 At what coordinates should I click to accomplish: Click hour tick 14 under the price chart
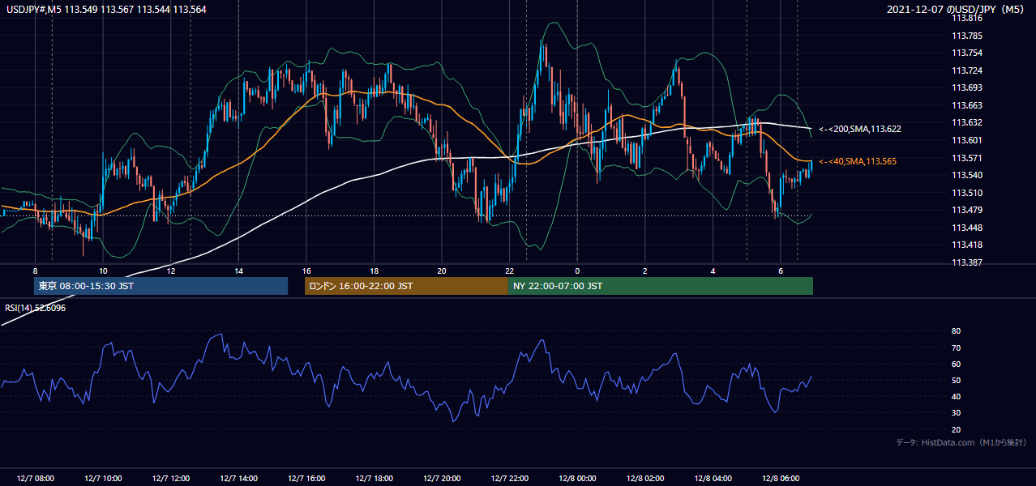click(x=238, y=271)
